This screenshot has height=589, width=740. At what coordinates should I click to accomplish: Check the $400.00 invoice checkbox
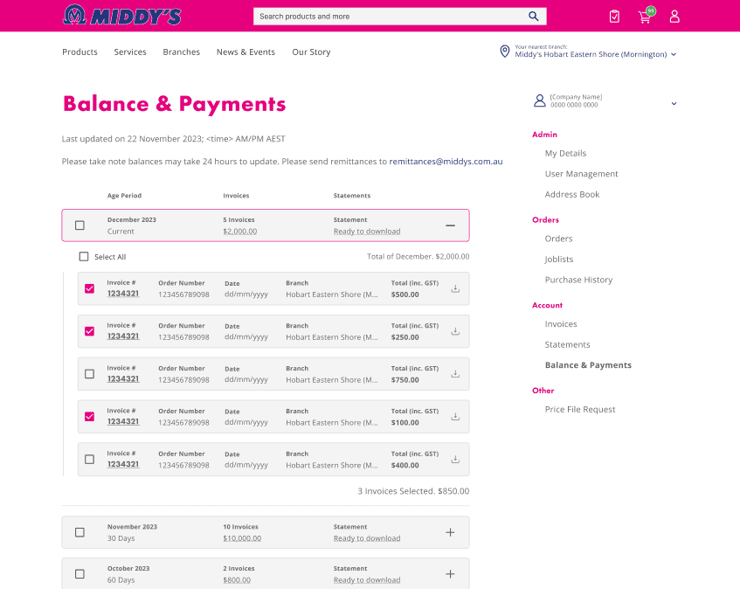coord(89,459)
